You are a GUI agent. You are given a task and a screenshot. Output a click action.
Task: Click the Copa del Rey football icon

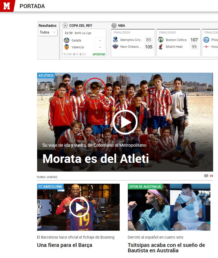coord(65,25)
